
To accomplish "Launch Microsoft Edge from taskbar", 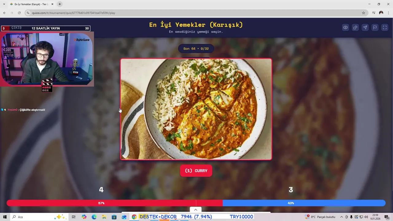I will [94, 217].
